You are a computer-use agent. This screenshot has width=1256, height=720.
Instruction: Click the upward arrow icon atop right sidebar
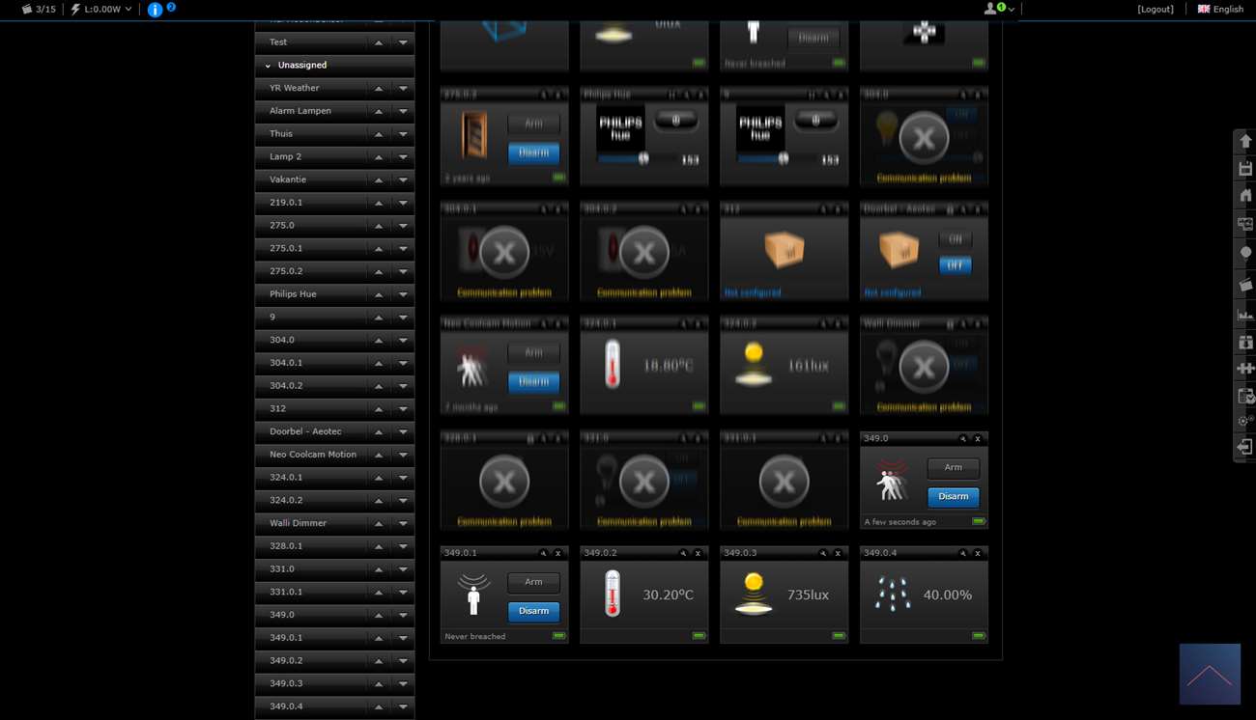coord(1245,142)
